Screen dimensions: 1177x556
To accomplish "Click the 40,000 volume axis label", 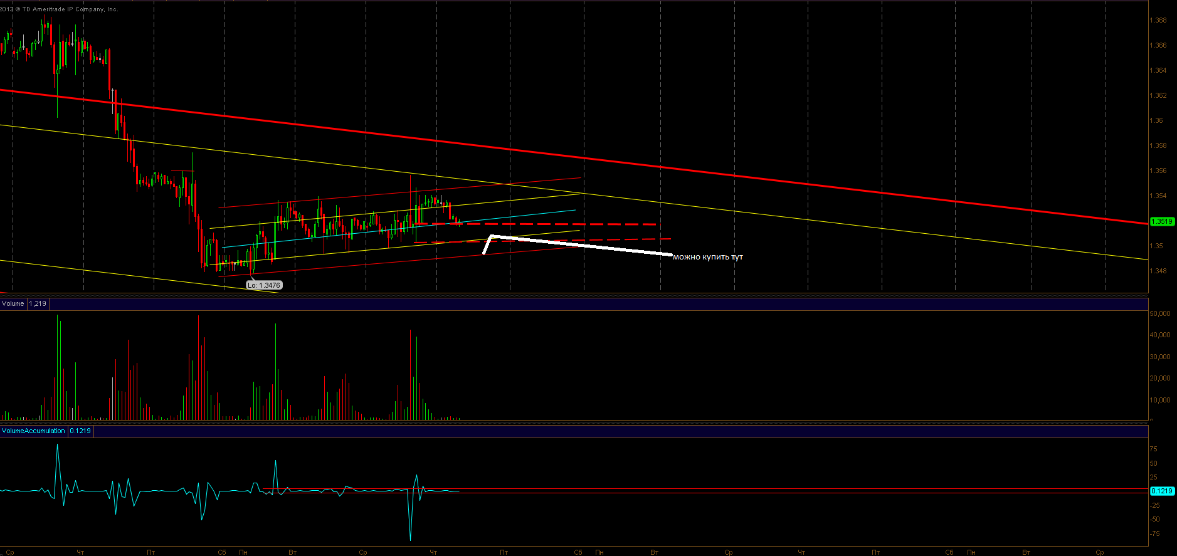I will (1160, 335).
